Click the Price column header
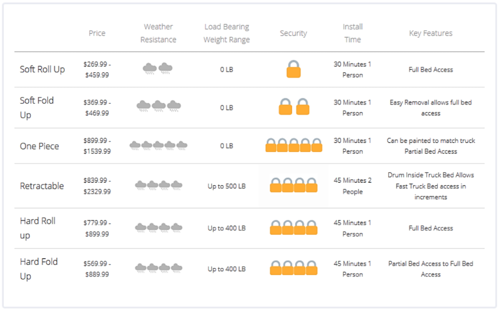Viewport: 500px width, 312px height. click(97, 33)
